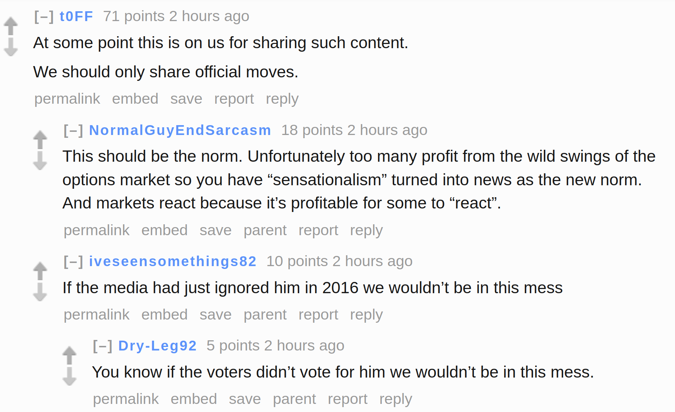The image size is (675, 412).
Task: Upvote NormalGuyEndSarcasm's comment
Action: click(40, 140)
